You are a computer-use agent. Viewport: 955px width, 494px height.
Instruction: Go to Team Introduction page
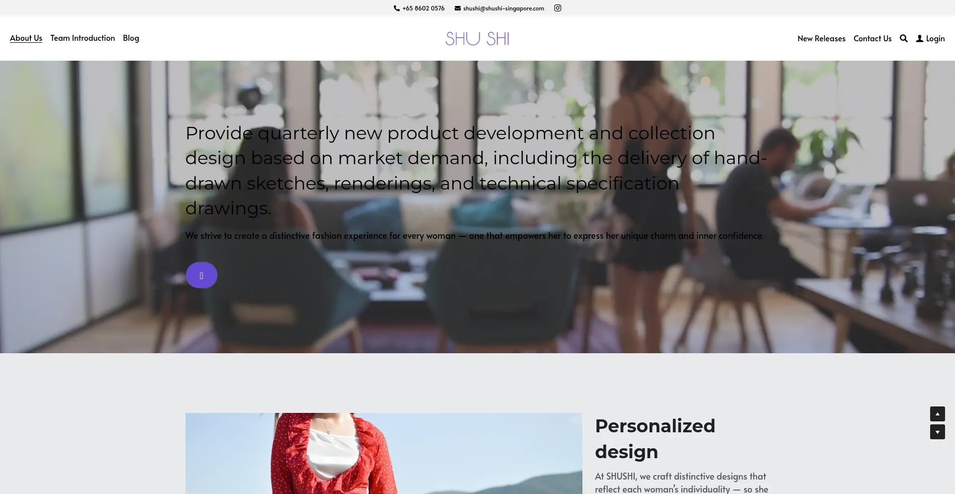click(x=83, y=38)
